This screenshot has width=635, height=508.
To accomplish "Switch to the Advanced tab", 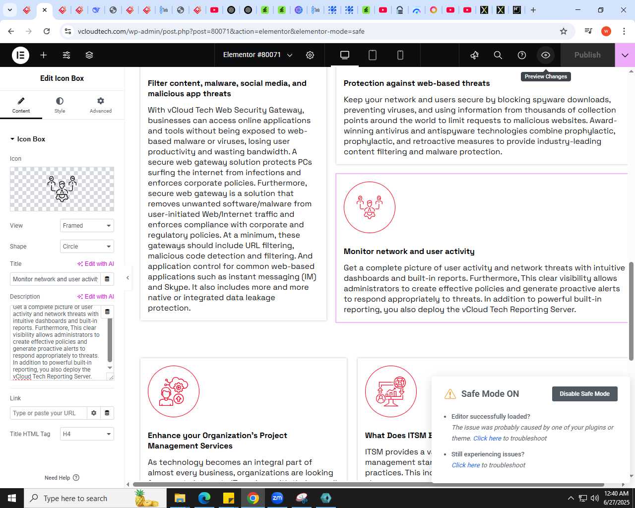I will (101, 105).
